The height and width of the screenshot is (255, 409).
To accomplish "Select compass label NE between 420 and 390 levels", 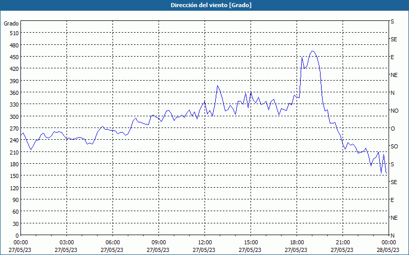I will click(394, 75).
